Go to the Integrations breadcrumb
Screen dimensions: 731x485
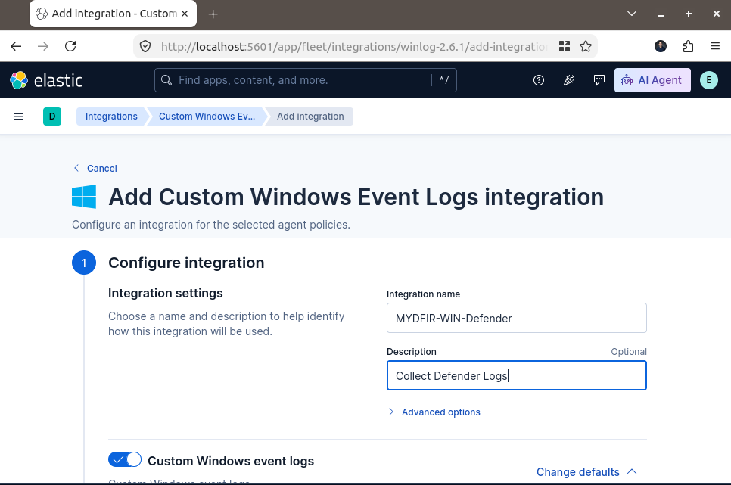111,117
